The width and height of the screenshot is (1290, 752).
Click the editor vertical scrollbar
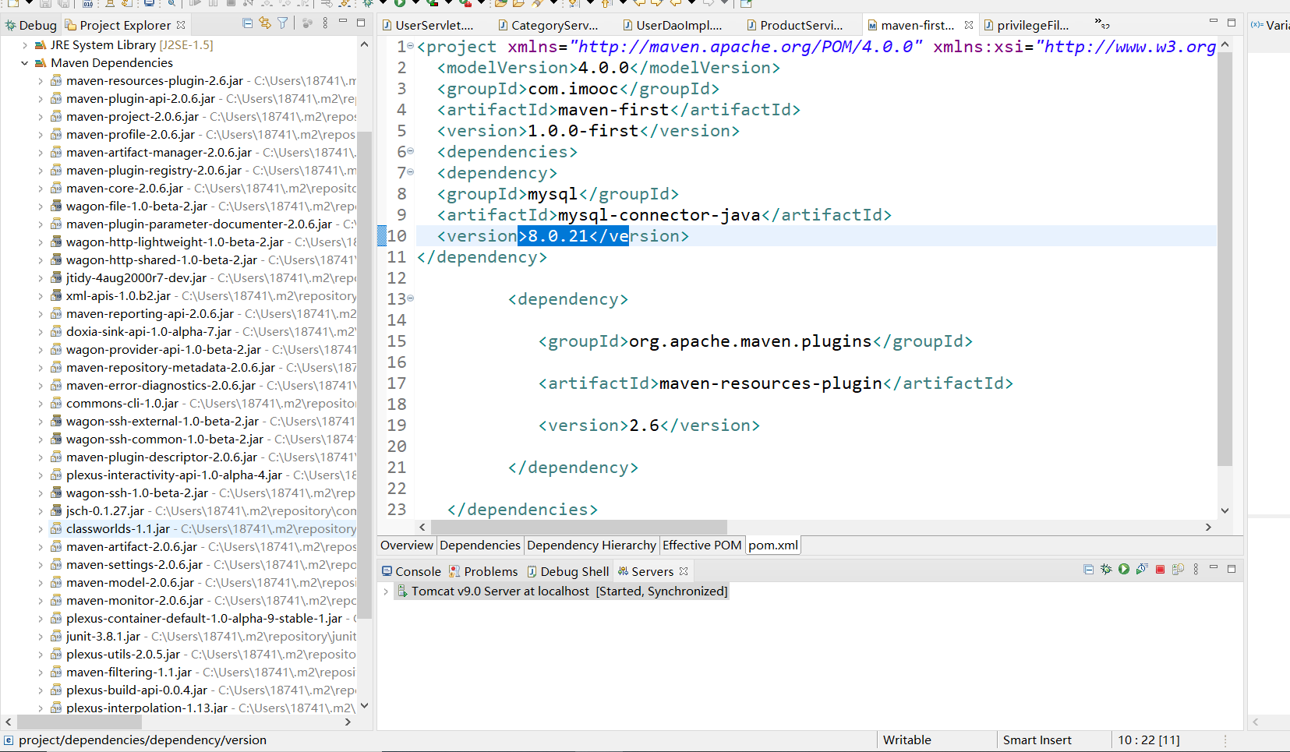click(x=1225, y=259)
